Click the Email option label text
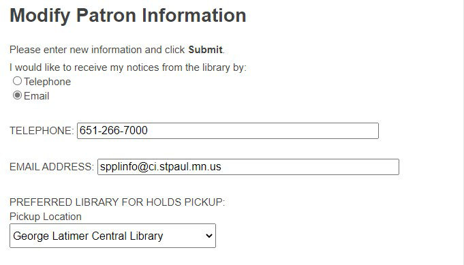464x265 pixels. [36, 96]
